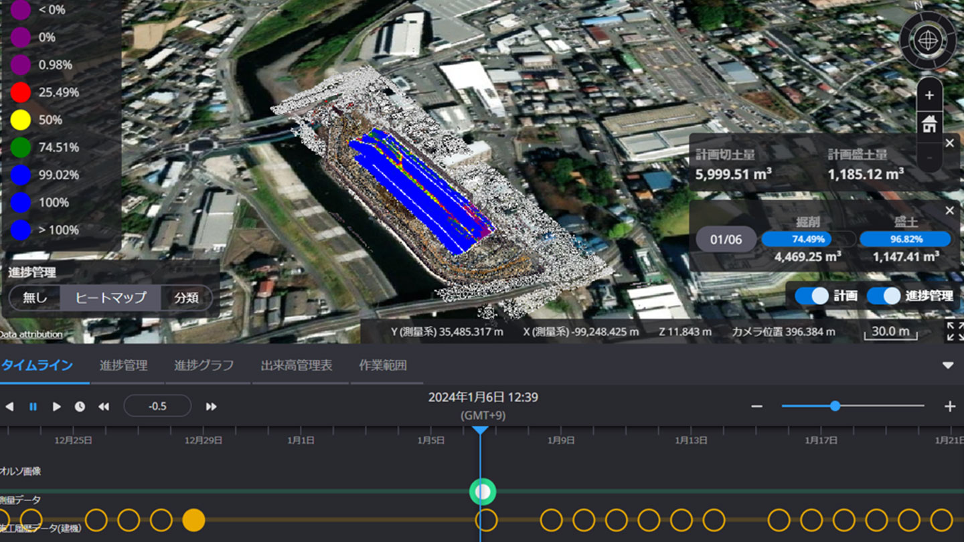This screenshot has width=964, height=542.
Task: Toggle the 進捗管理 progress switch
Action: point(884,296)
